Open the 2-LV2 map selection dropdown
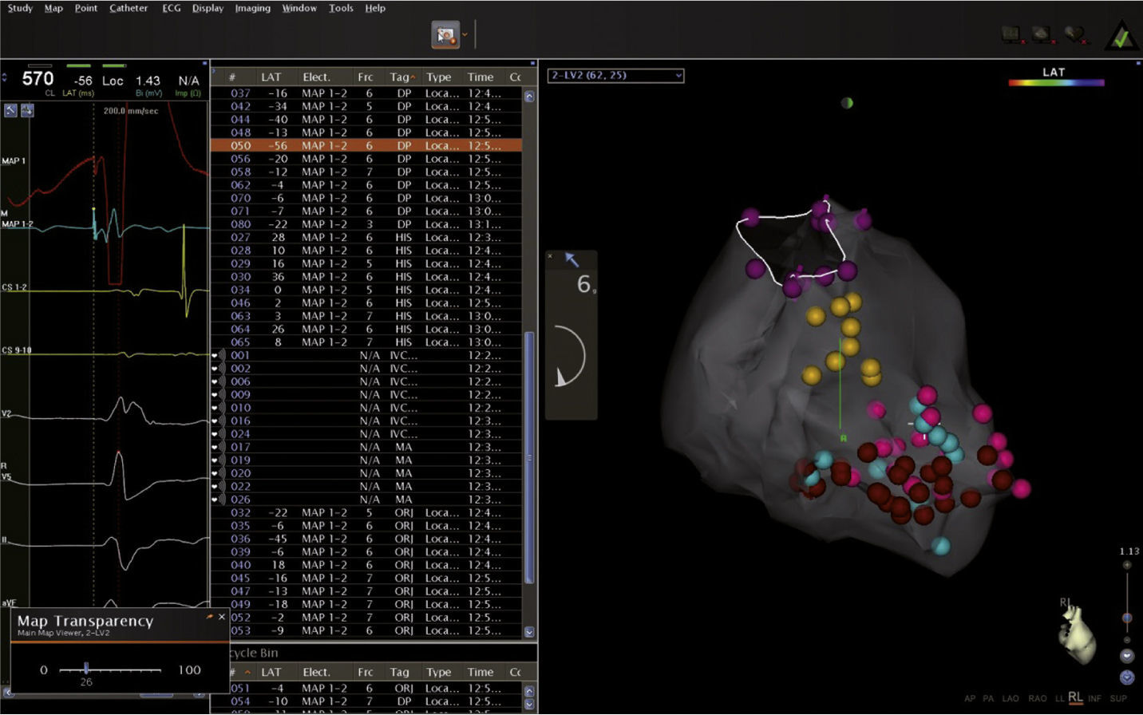This screenshot has height=715, width=1143. [615, 76]
